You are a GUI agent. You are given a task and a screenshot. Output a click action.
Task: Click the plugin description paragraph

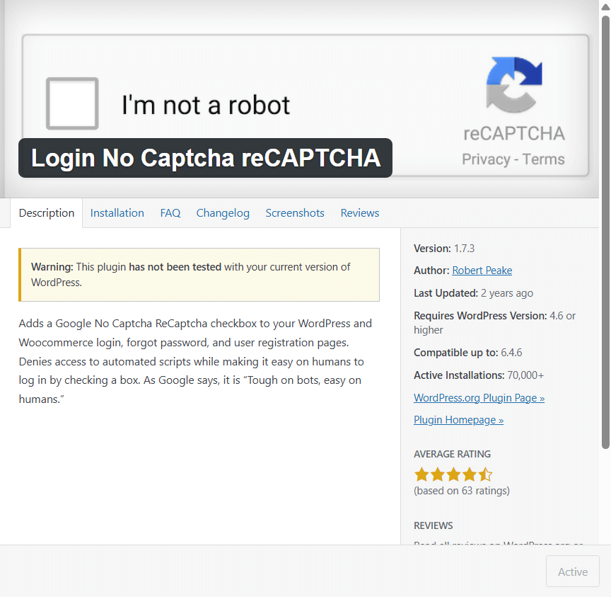pyautogui.click(x=195, y=361)
